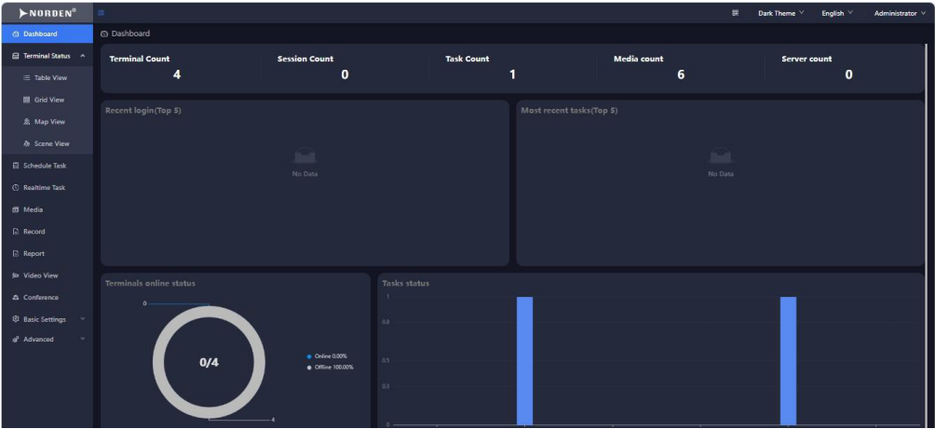Toggle the Online legend entry in chart

pyautogui.click(x=329, y=356)
